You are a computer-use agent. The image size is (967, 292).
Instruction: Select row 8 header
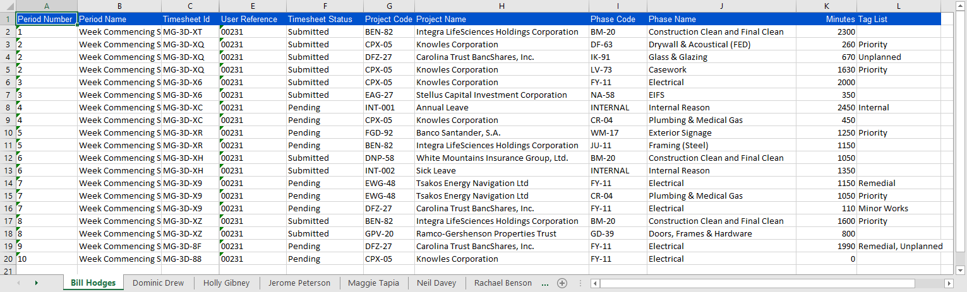[8, 107]
